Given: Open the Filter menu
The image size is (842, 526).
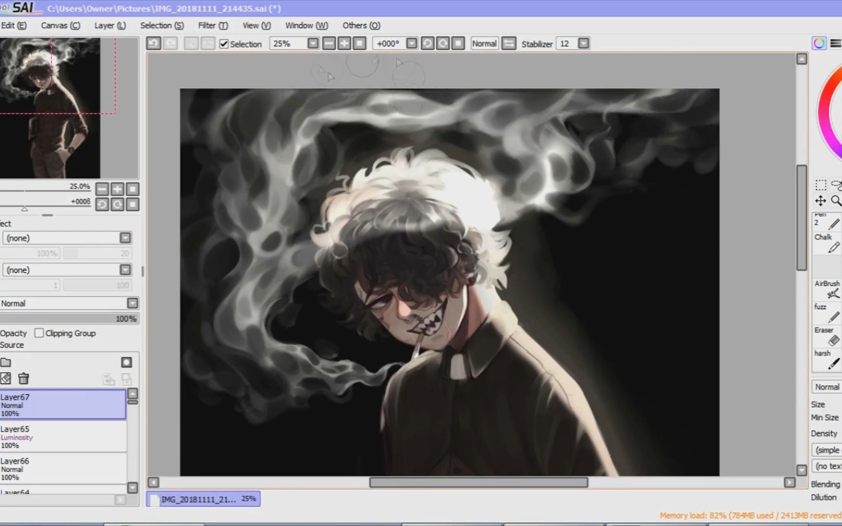Looking at the screenshot, I should (x=213, y=25).
